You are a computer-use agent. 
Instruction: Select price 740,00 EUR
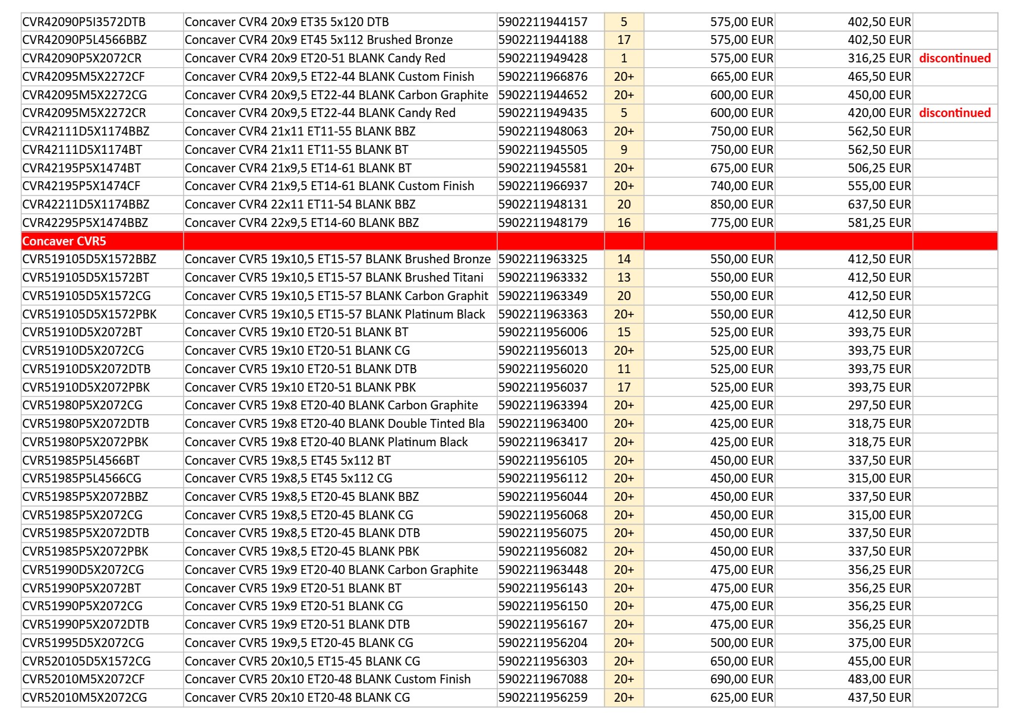point(741,186)
